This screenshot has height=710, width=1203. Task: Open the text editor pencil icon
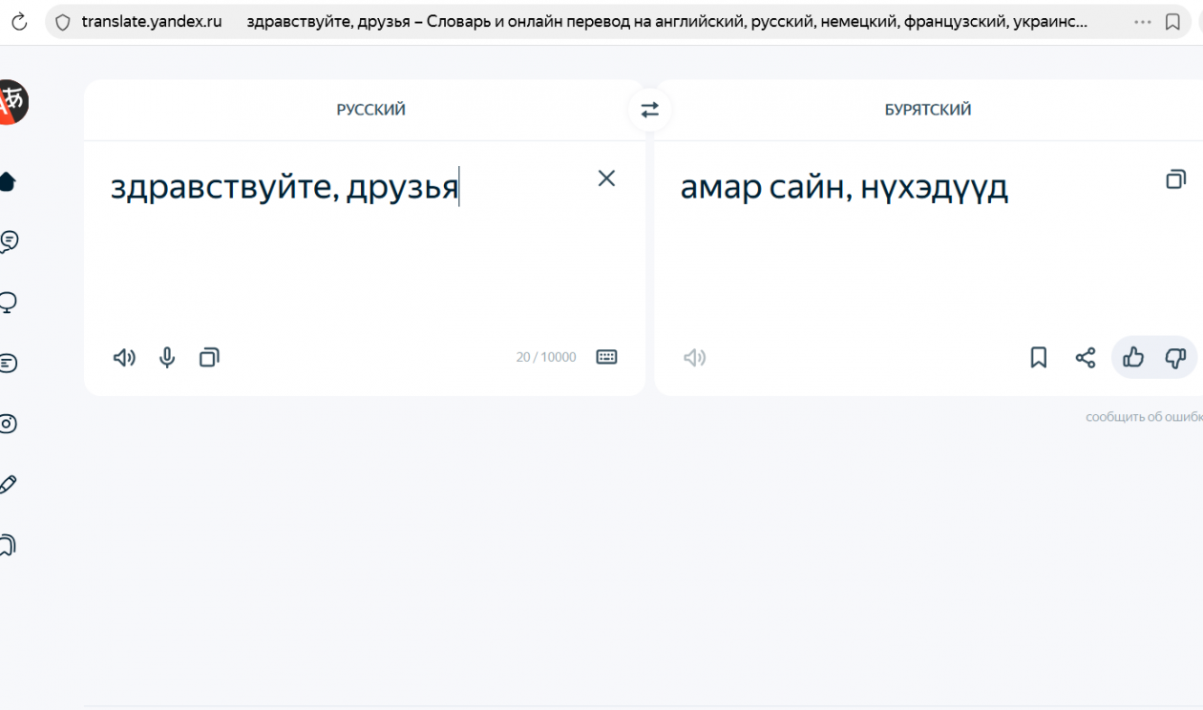click(8, 484)
